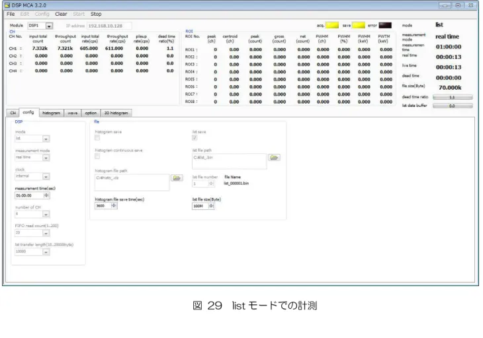
Task: Switch to the option tab
Action: click(91, 113)
